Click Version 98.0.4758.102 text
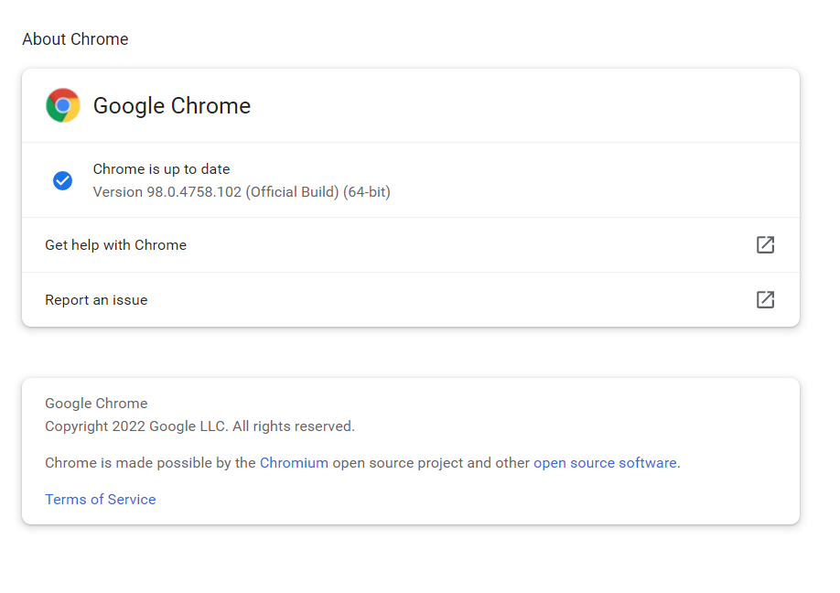Viewport: 840px width, 593px height. click(242, 192)
